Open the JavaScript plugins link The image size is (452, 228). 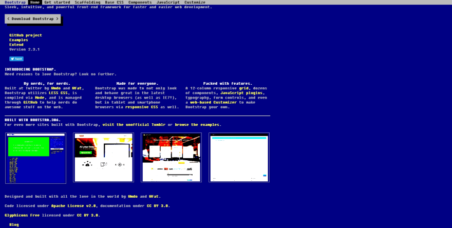241,93
